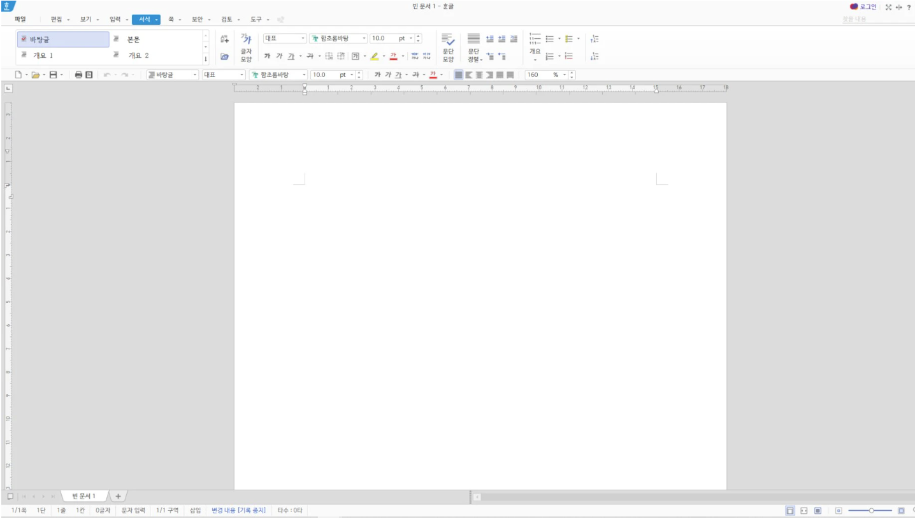Open the ribbon 함초롬바탕 font dropdown
The height and width of the screenshot is (521, 915).
pyautogui.click(x=364, y=38)
